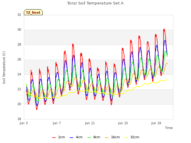Click the 'Jun 3' x-axis tick label
The width and height of the screenshot is (191, 143).
24,123
